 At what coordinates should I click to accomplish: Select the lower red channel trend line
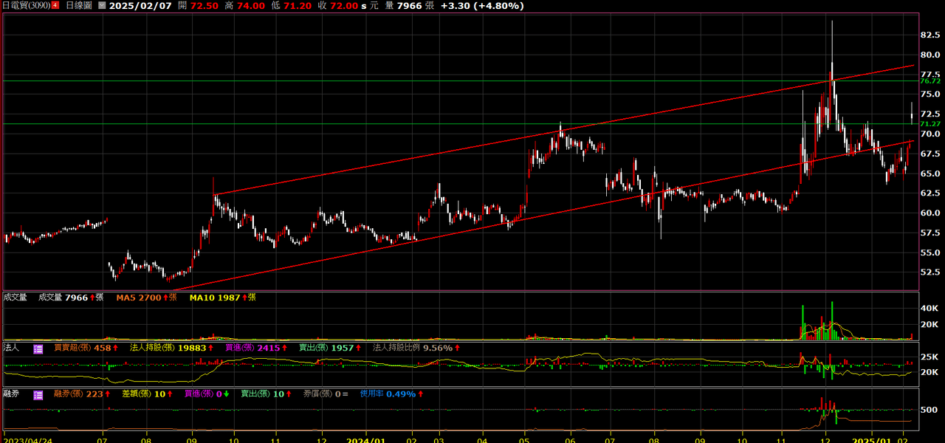point(543,215)
